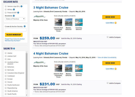Click the destination list's scroll-down arrow

tap(26, 95)
